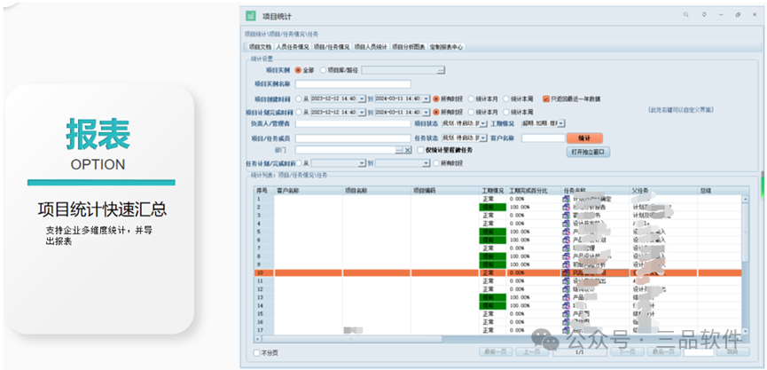The width and height of the screenshot is (767, 370).
Task: Click the task icon in row 1
Action: tap(565, 199)
